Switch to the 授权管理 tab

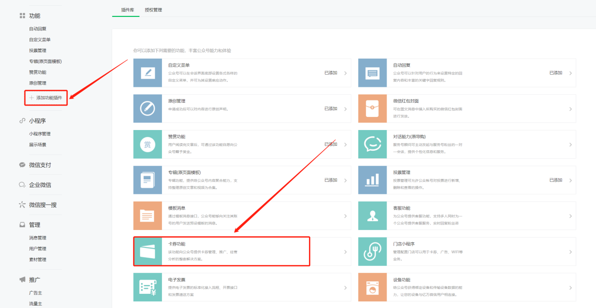[154, 10]
